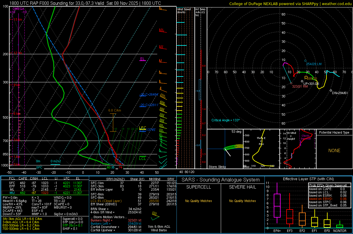The width and height of the screenshot is (353, 234).
Task: Select Sfc-3km AGL LR = 6.6 C/km
Action: point(22,219)
